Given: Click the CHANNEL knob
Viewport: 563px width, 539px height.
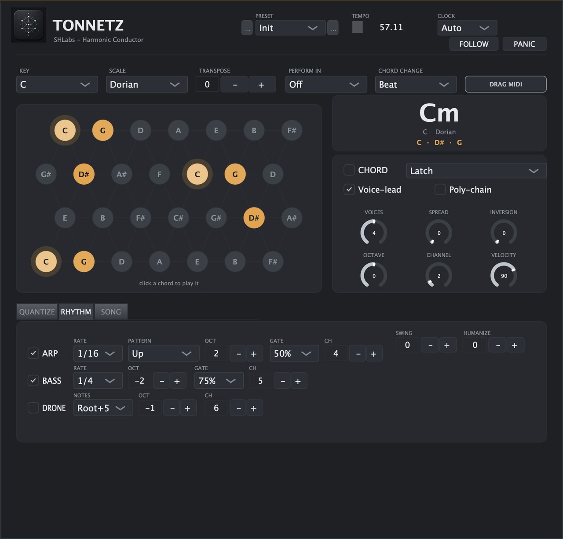Looking at the screenshot, I should 439,275.
